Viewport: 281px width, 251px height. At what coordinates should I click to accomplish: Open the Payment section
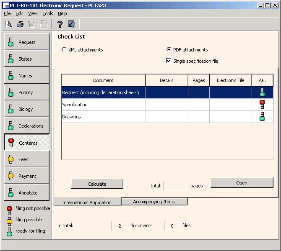(x=27, y=176)
